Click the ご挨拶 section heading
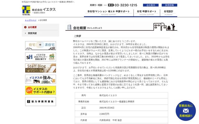This screenshot has width=199, height=124. tap(77, 36)
